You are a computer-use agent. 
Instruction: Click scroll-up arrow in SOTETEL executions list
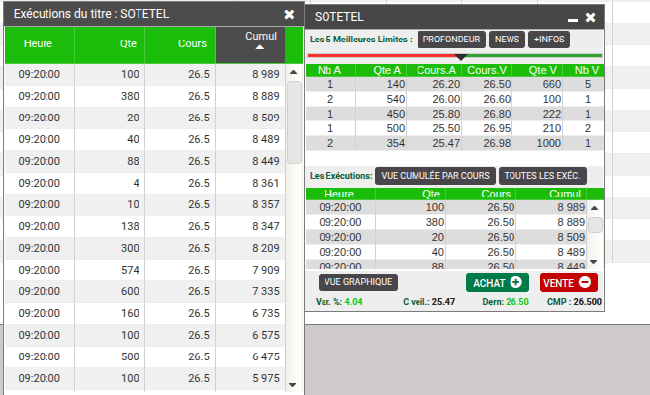tap(594, 208)
